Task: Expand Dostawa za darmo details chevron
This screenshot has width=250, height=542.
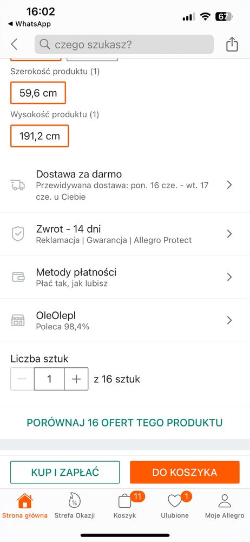Action: pyautogui.click(x=229, y=185)
